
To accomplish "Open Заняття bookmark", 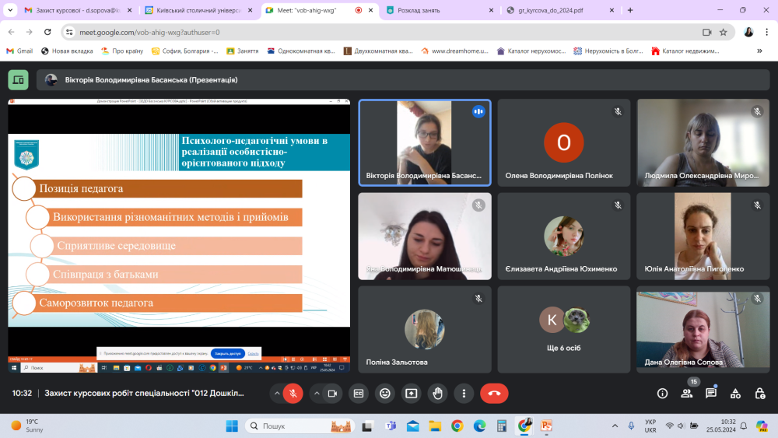I will (x=242, y=51).
